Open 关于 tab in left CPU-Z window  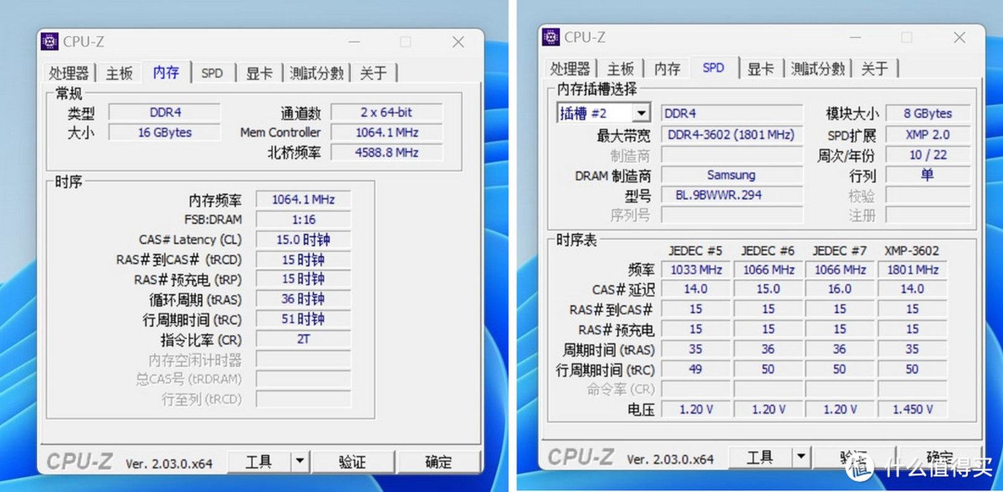coord(373,73)
